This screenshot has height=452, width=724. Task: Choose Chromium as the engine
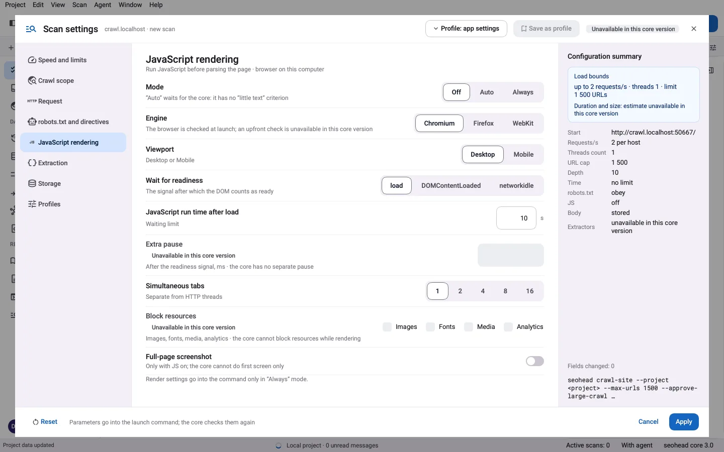click(439, 124)
